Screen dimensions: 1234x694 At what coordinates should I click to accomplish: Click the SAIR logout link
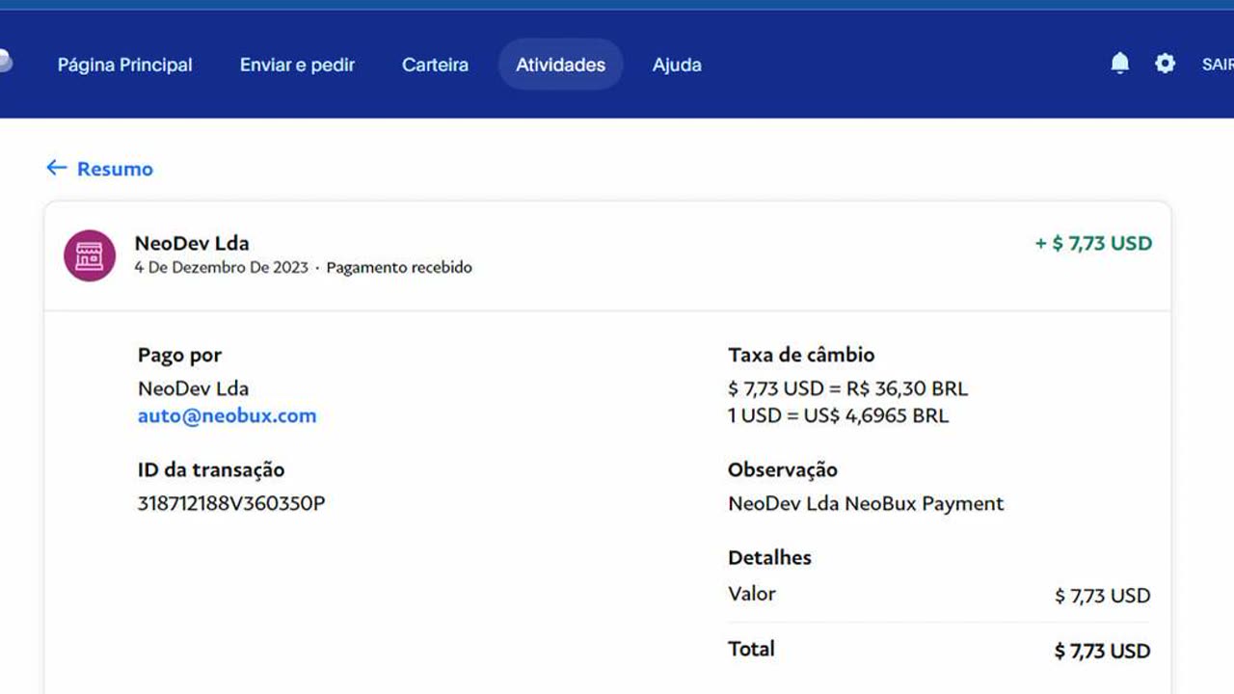point(1218,65)
